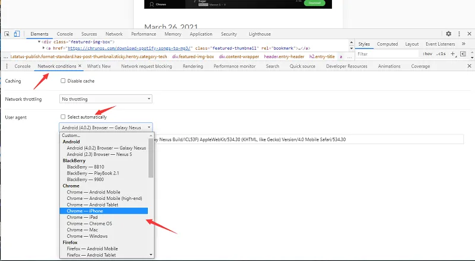The image size is (475, 261).
Task: Open the top Console tab
Action: 65,34
